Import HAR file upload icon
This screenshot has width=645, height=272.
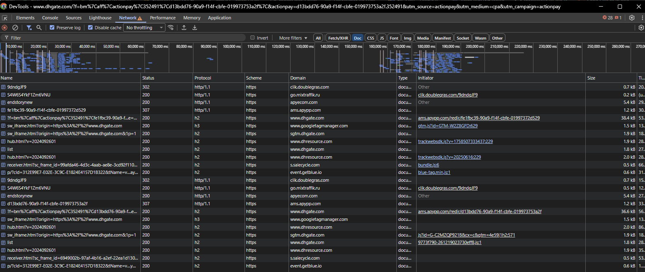point(184,28)
